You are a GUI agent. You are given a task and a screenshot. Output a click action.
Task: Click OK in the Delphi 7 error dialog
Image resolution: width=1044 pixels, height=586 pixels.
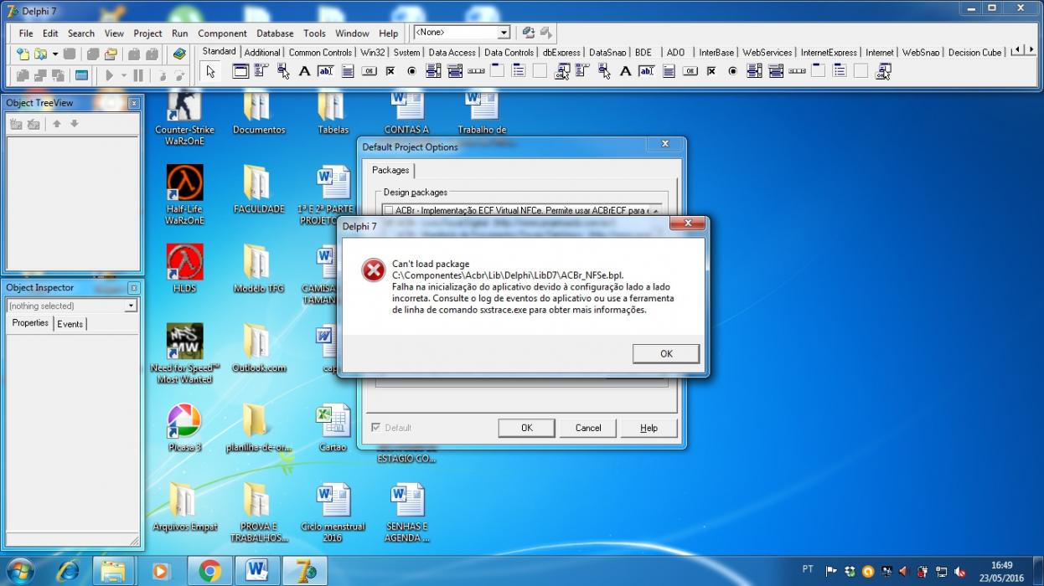click(666, 354)
